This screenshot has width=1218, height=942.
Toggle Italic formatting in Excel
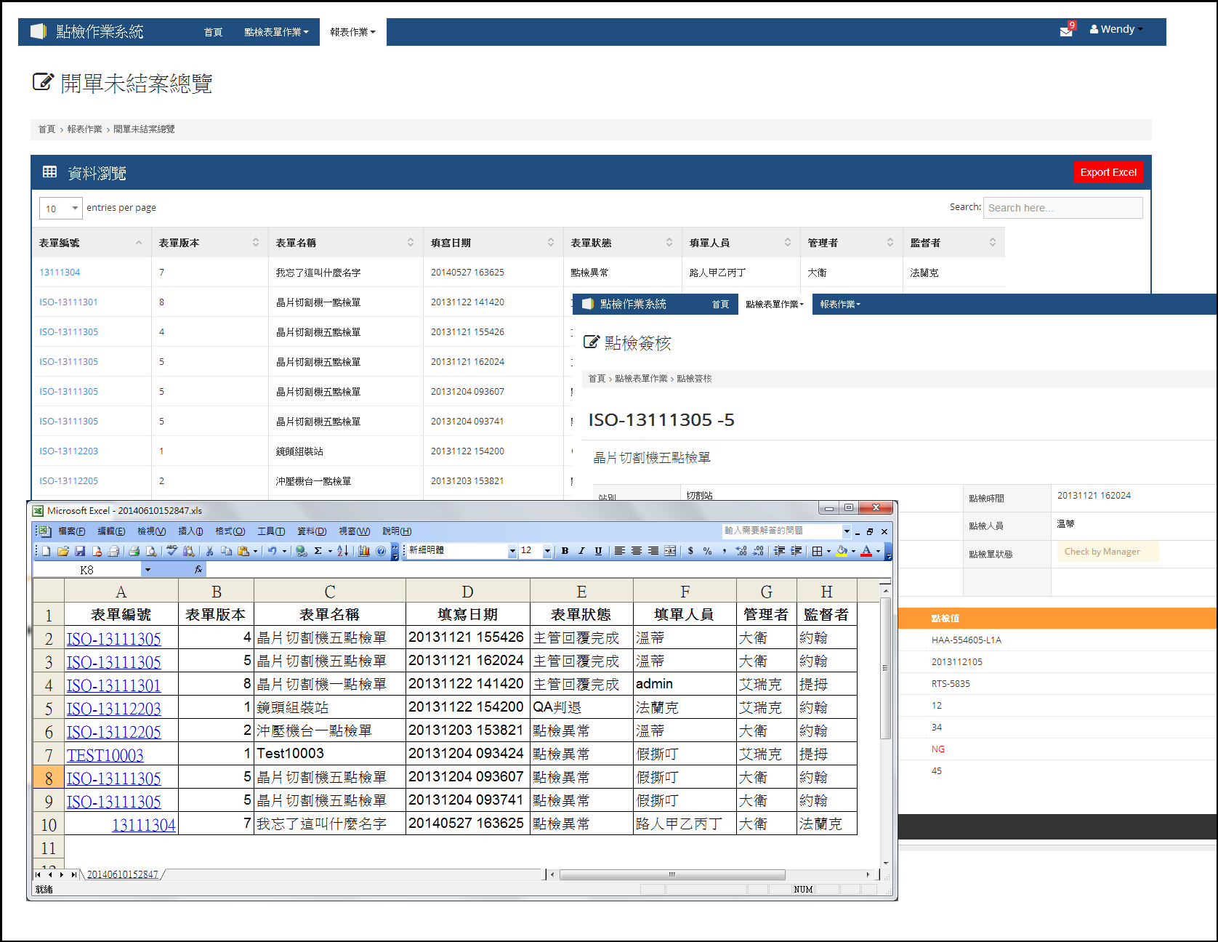click(581, 551)
